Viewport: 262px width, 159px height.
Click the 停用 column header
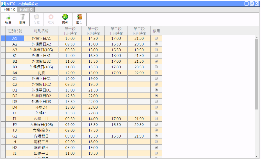(x=156, y=31)
